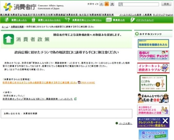The width and height of the screenshot is (174, 140).
Task: Open 詐欺的商法にご注意 banner
Action: [153, 110]
